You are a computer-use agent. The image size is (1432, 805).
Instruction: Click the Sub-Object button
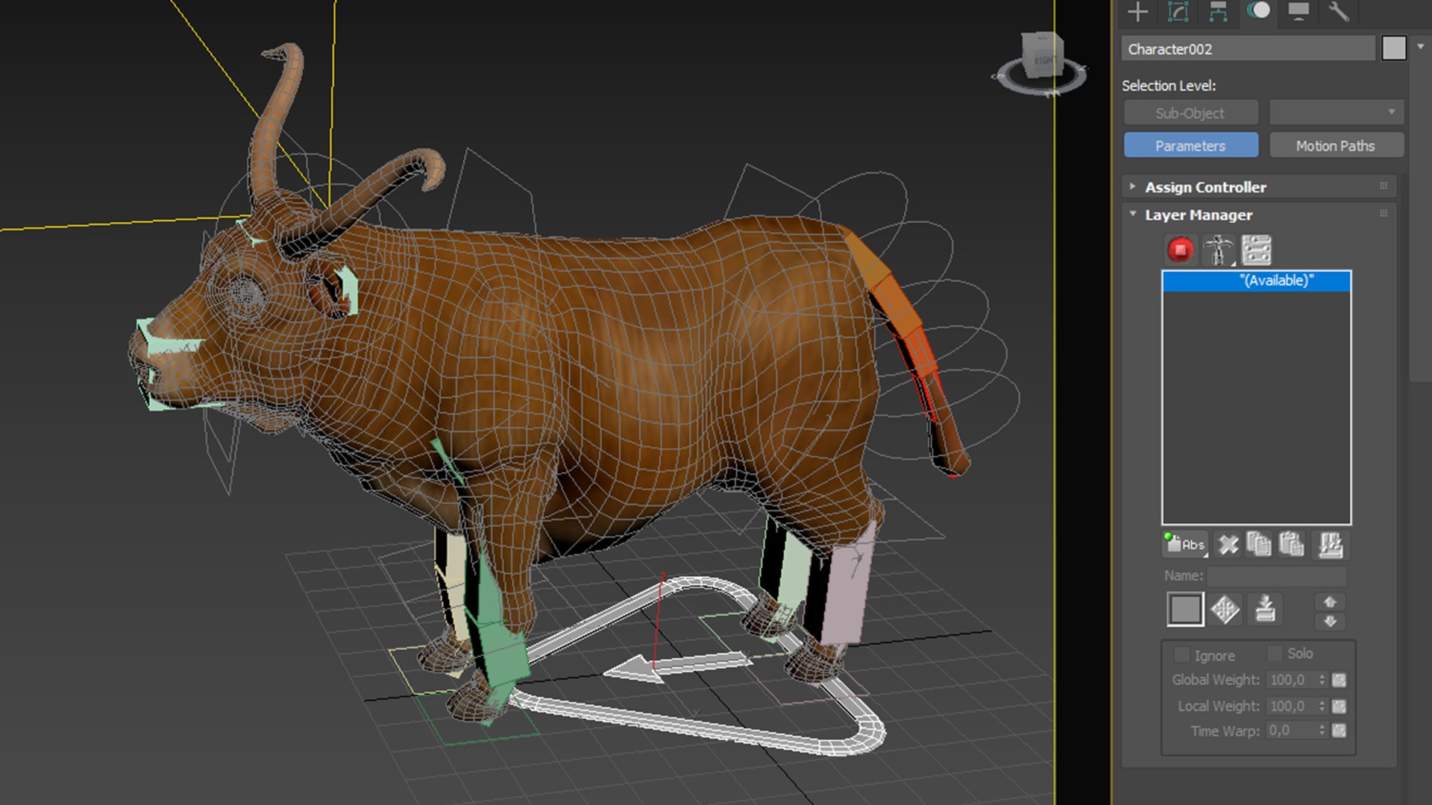[x=1190, y=113]
